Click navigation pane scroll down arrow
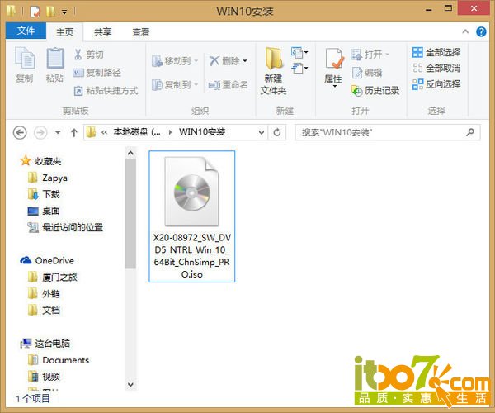 click(130, 385)
